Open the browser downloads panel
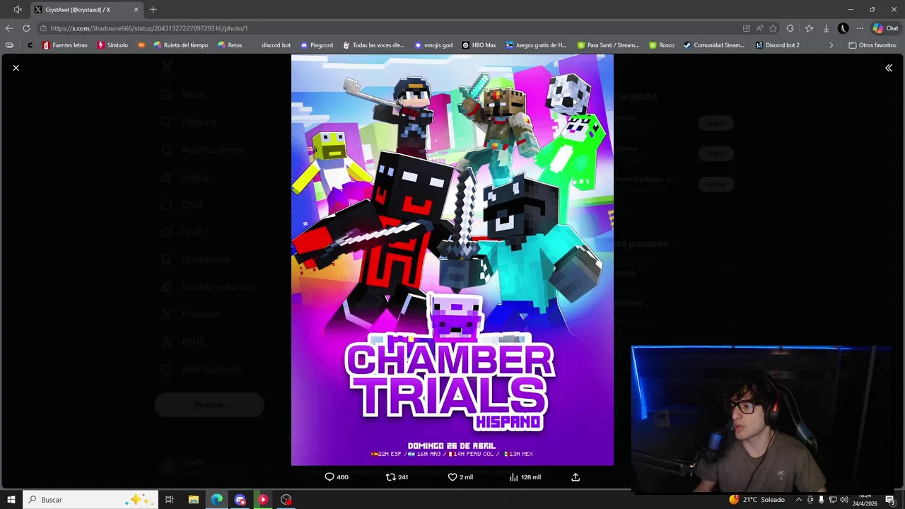Image resolution: width=905 pixels, height=509 pixels. click(x=826, y=28)
